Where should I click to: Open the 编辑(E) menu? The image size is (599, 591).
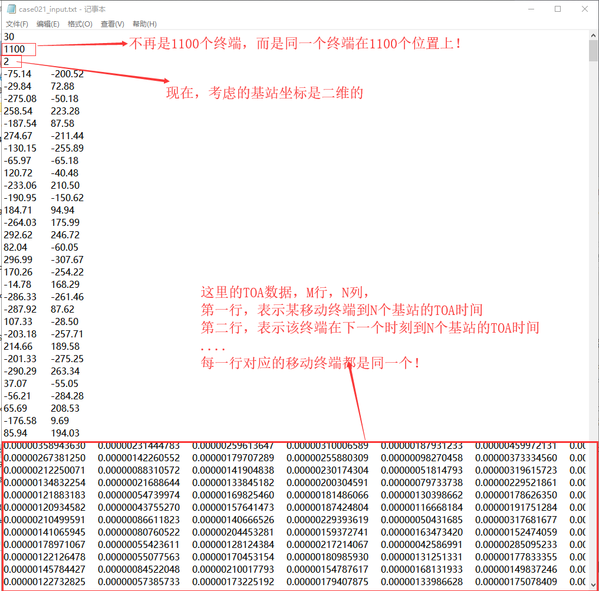[x=48, y=24]
